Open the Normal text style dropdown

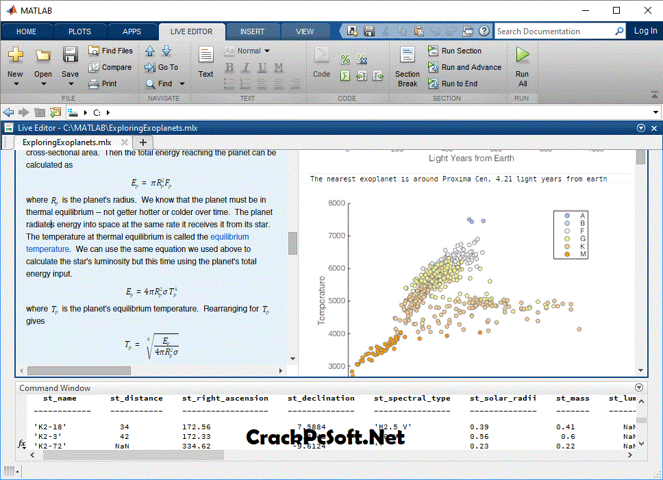tap(247, 51)
